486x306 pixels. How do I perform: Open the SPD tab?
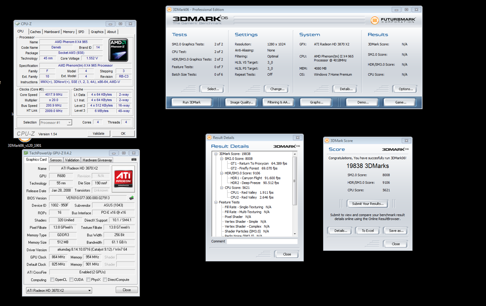point(81,32)
